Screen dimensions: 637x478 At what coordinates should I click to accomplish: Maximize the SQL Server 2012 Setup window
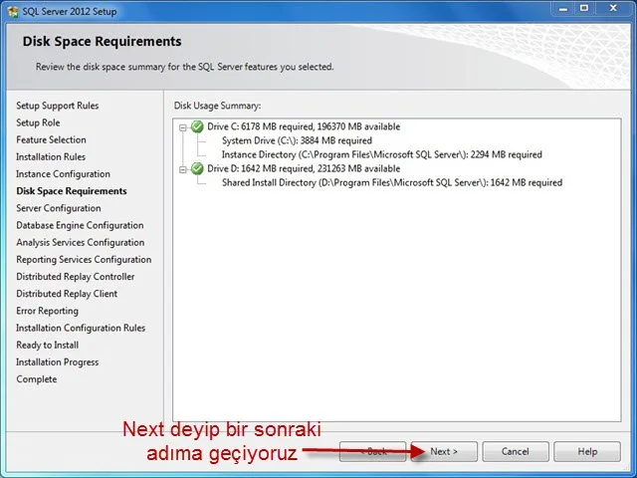[x=584, y=9]
